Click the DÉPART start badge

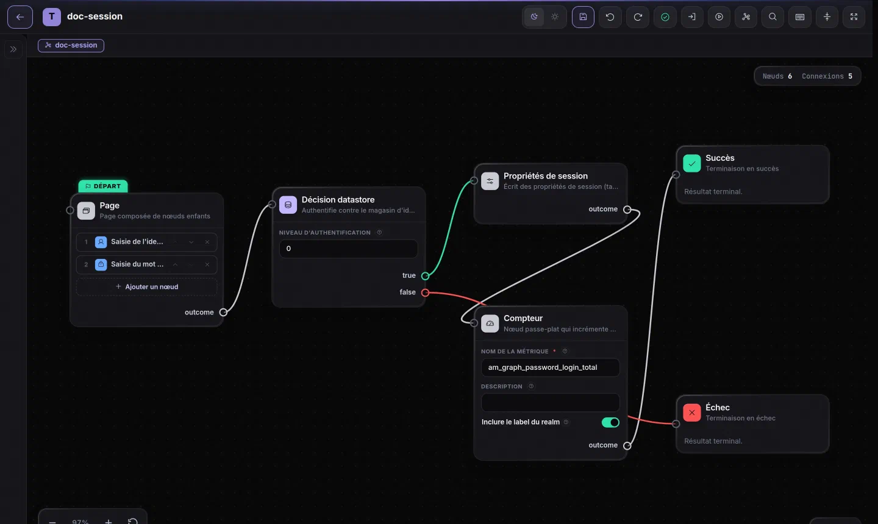(103, 186)
